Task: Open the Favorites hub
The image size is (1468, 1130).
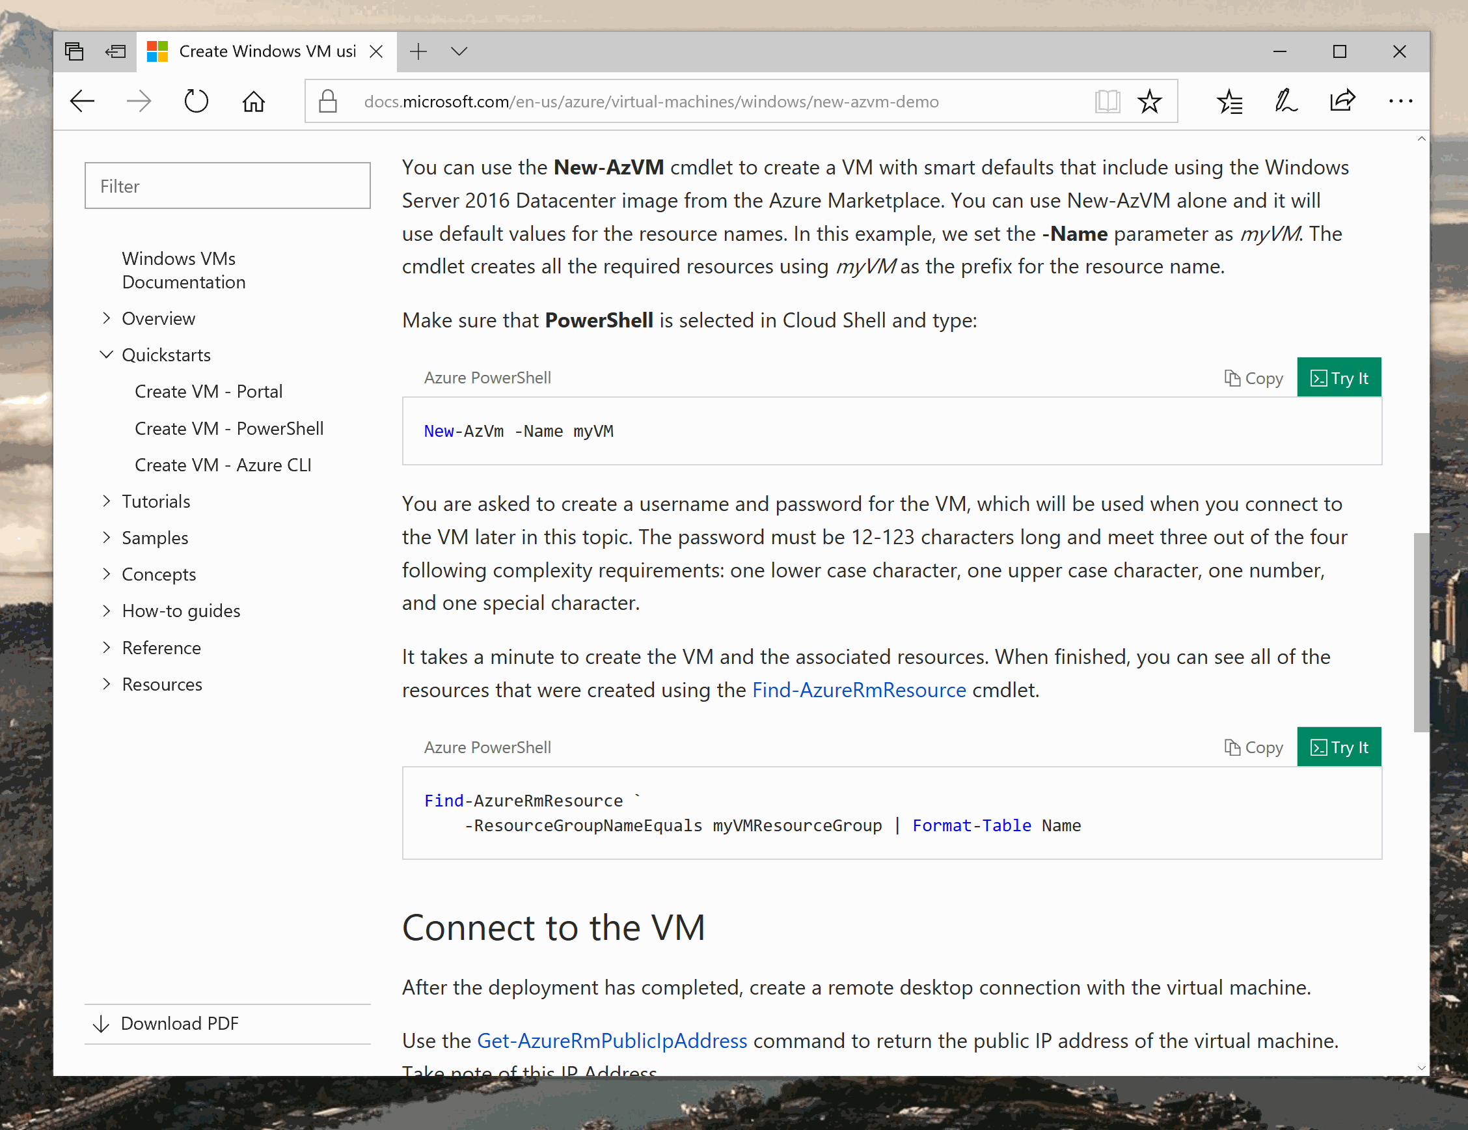Action: [1229, 101]
